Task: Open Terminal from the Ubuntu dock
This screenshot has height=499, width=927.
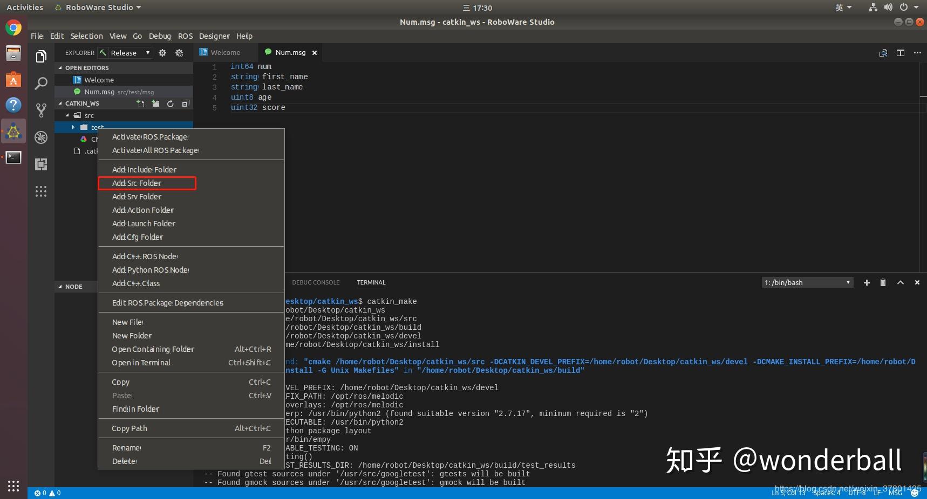Action: pyautogui.click(x=13, y=157)
